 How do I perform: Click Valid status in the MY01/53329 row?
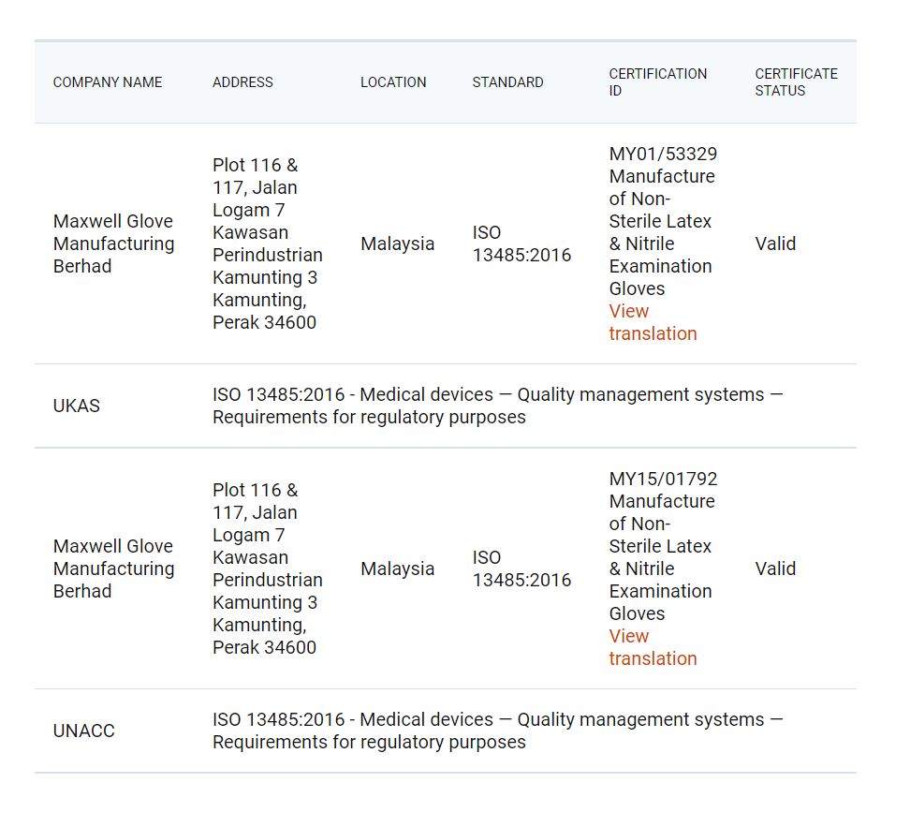point(775,244)
